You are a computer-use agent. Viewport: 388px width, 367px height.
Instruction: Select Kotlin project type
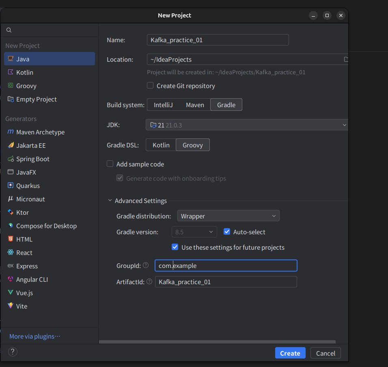click(x=50, y=72)
